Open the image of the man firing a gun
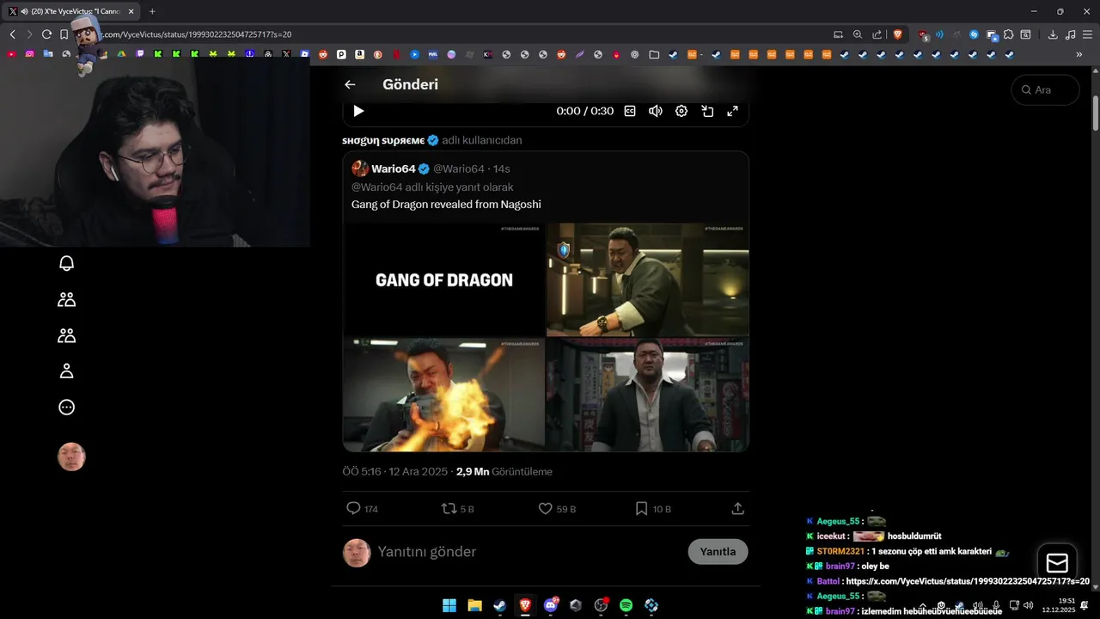Image resolution: width=1100 pixels, height=619 pixels. coord(443,395)
